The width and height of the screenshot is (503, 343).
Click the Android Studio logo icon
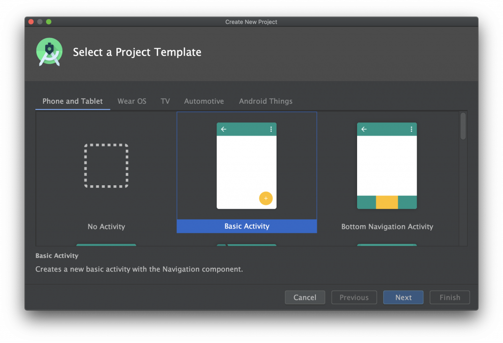pos(50,52)
